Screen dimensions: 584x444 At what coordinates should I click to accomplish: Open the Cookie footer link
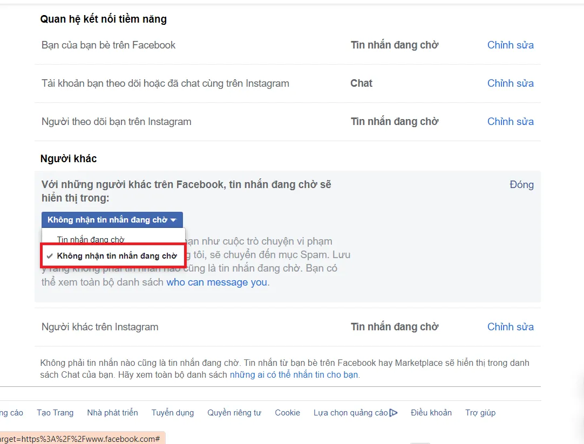pos(287,412)
